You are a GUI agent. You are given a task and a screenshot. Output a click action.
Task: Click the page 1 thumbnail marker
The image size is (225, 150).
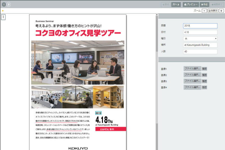click(3, 17)
